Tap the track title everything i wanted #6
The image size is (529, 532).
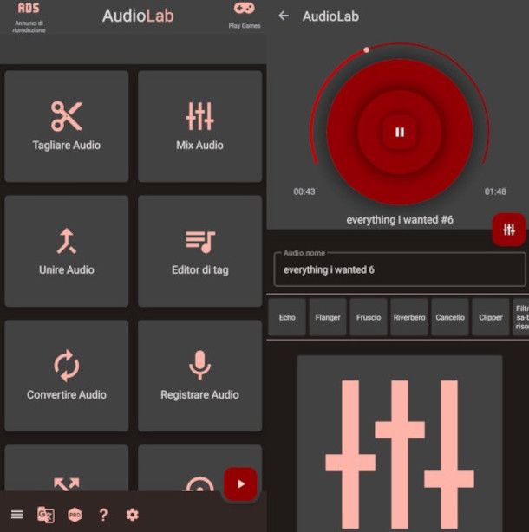tap(400, 220)
